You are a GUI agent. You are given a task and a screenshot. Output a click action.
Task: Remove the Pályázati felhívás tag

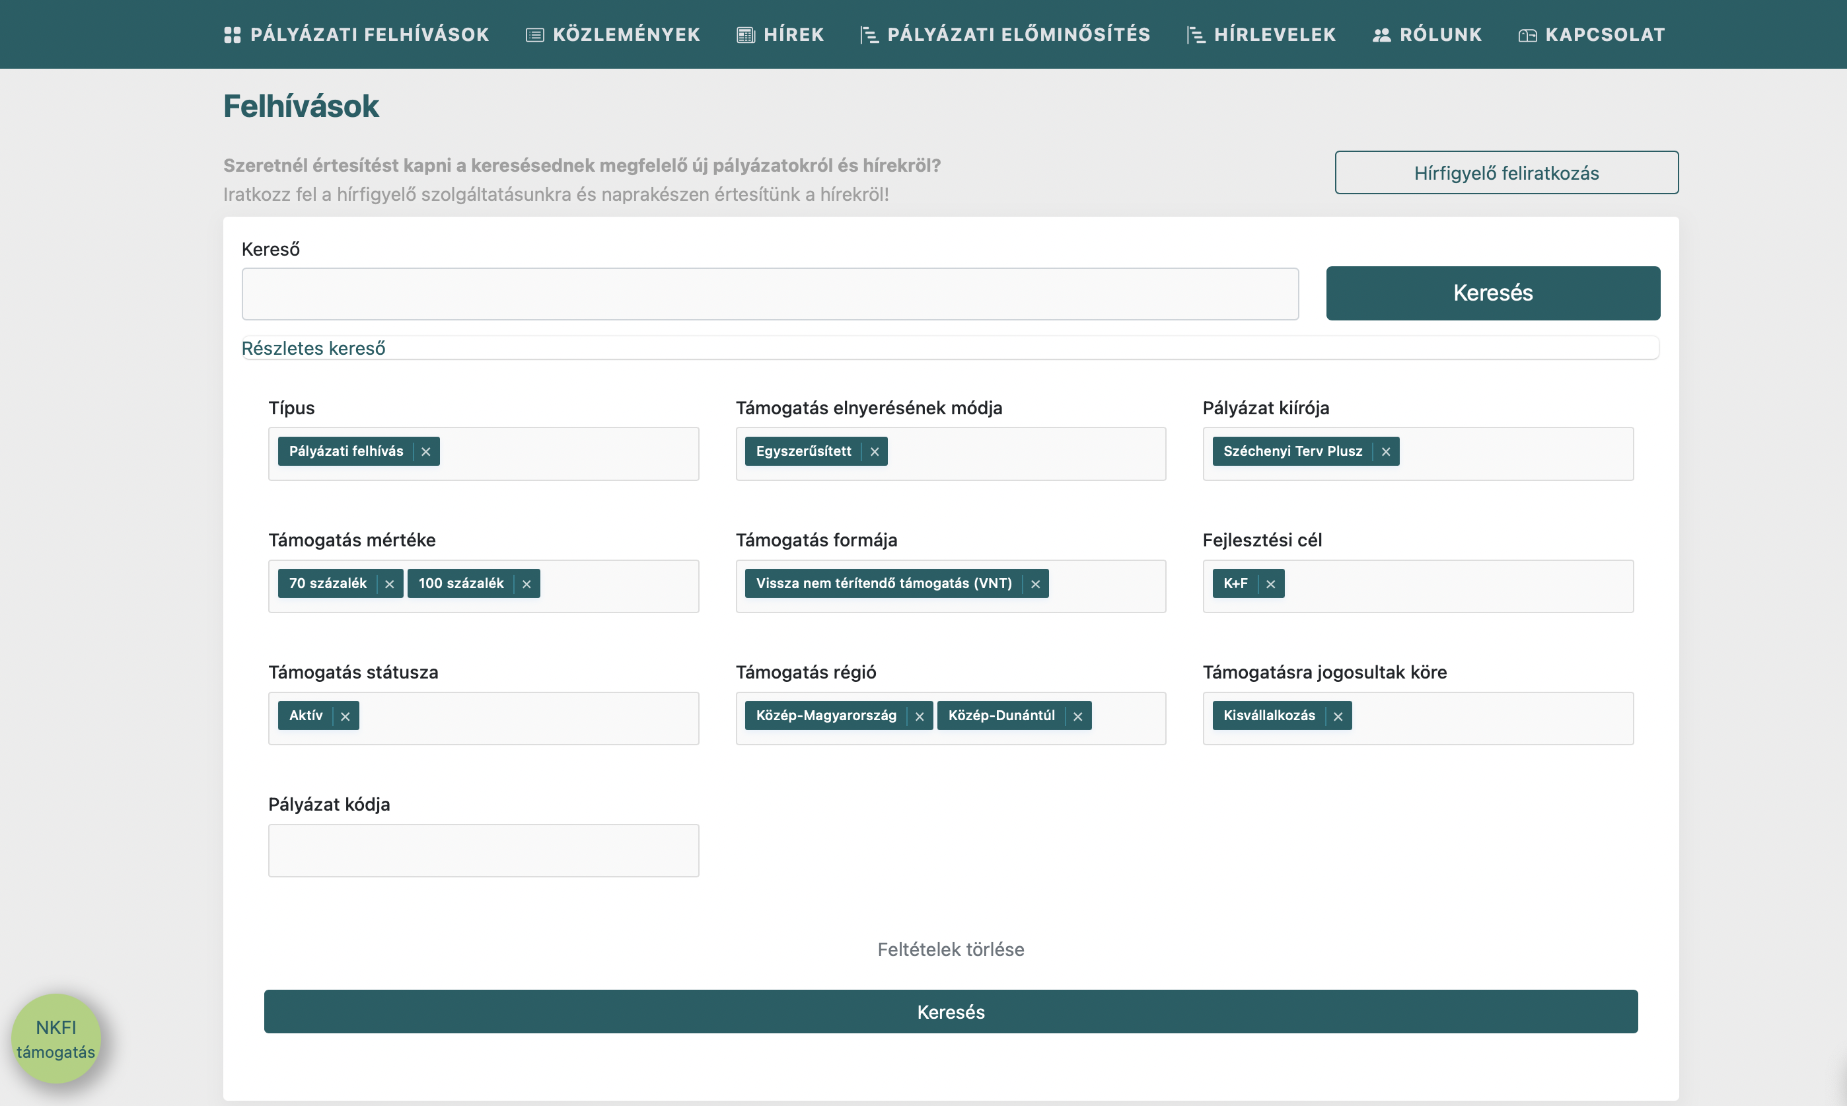click(x=425, y=452)
